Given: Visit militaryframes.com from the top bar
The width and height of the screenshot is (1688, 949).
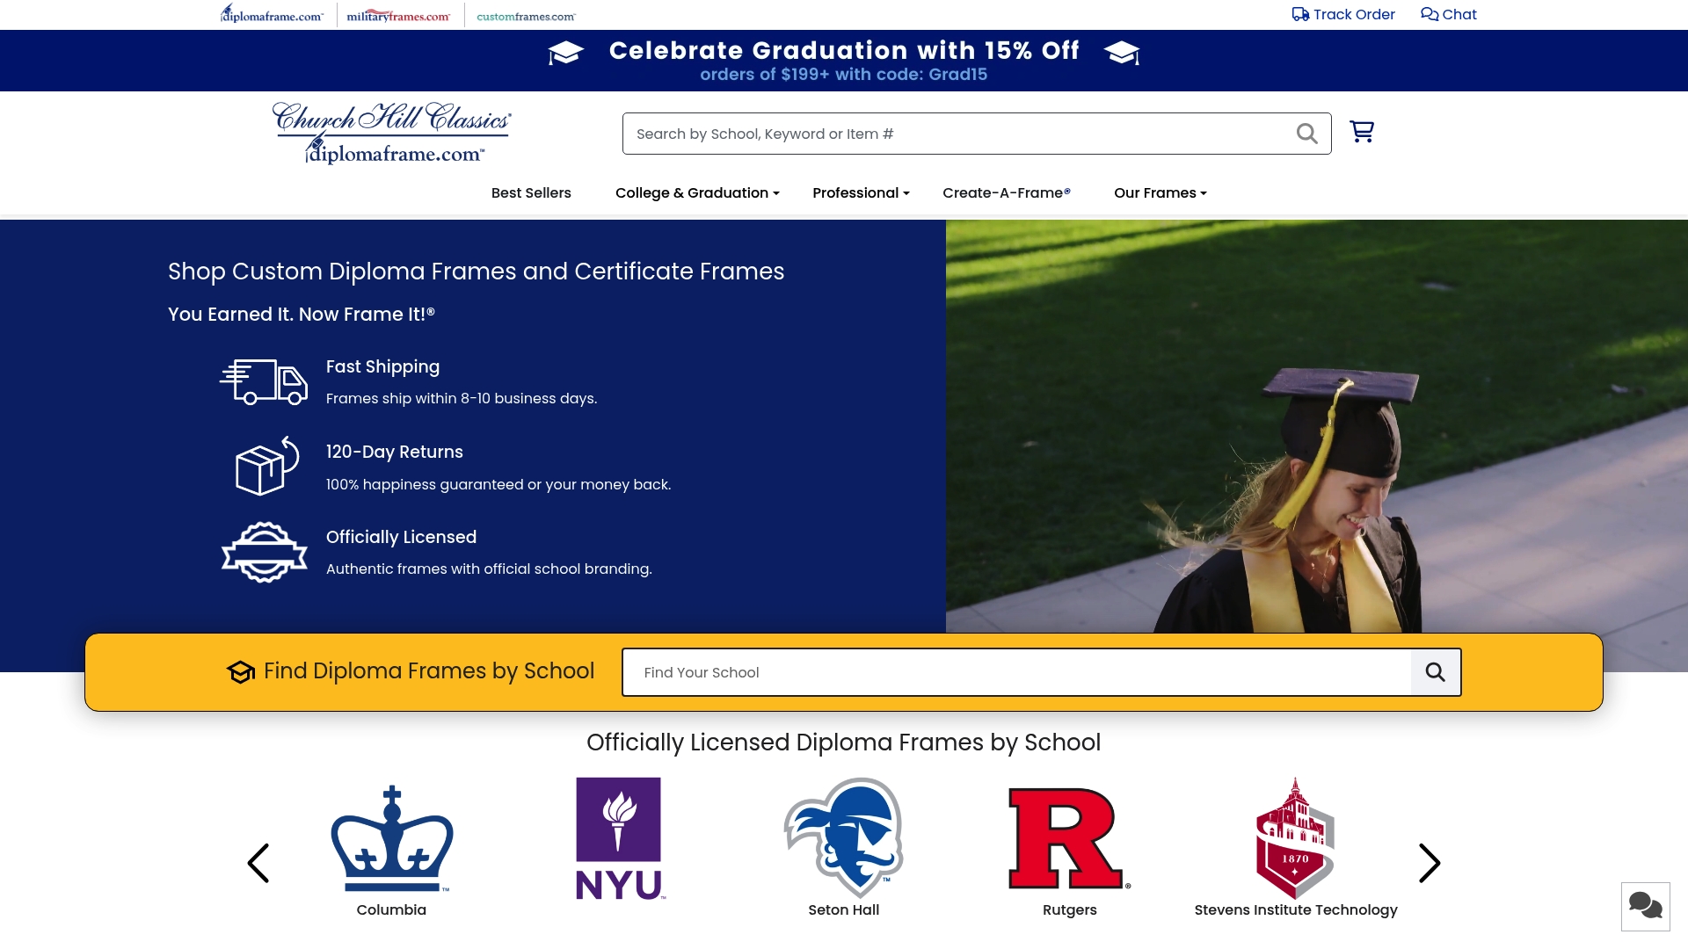Looking at the screenshot, I should (398, 16).
